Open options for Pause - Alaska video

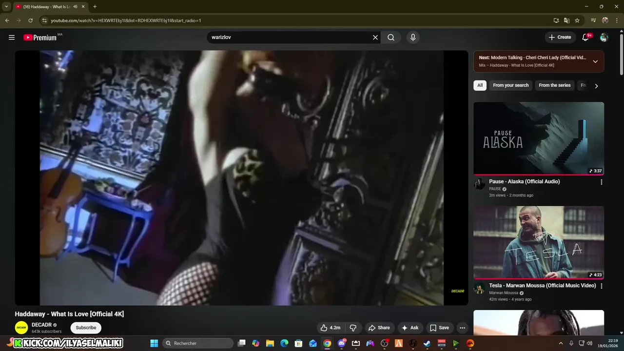[x=601, y=182]
